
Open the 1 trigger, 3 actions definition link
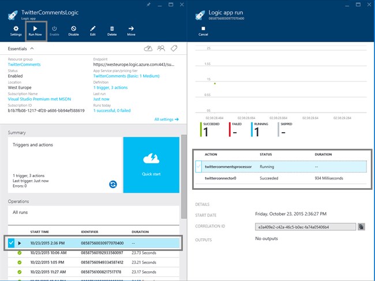(x=110, y=88)
